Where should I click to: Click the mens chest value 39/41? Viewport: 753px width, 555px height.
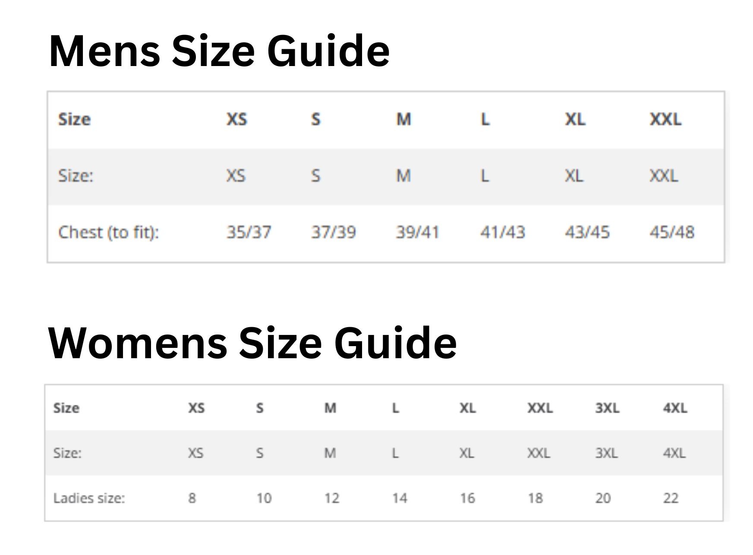point(417,232)
